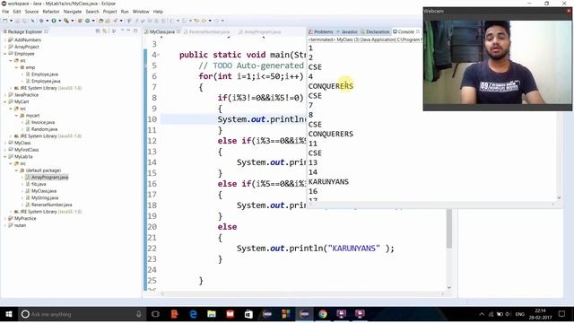Switch to the ArrayProgram.java editor tab
This screenshot has width=574, height=323.
(260, 32)
